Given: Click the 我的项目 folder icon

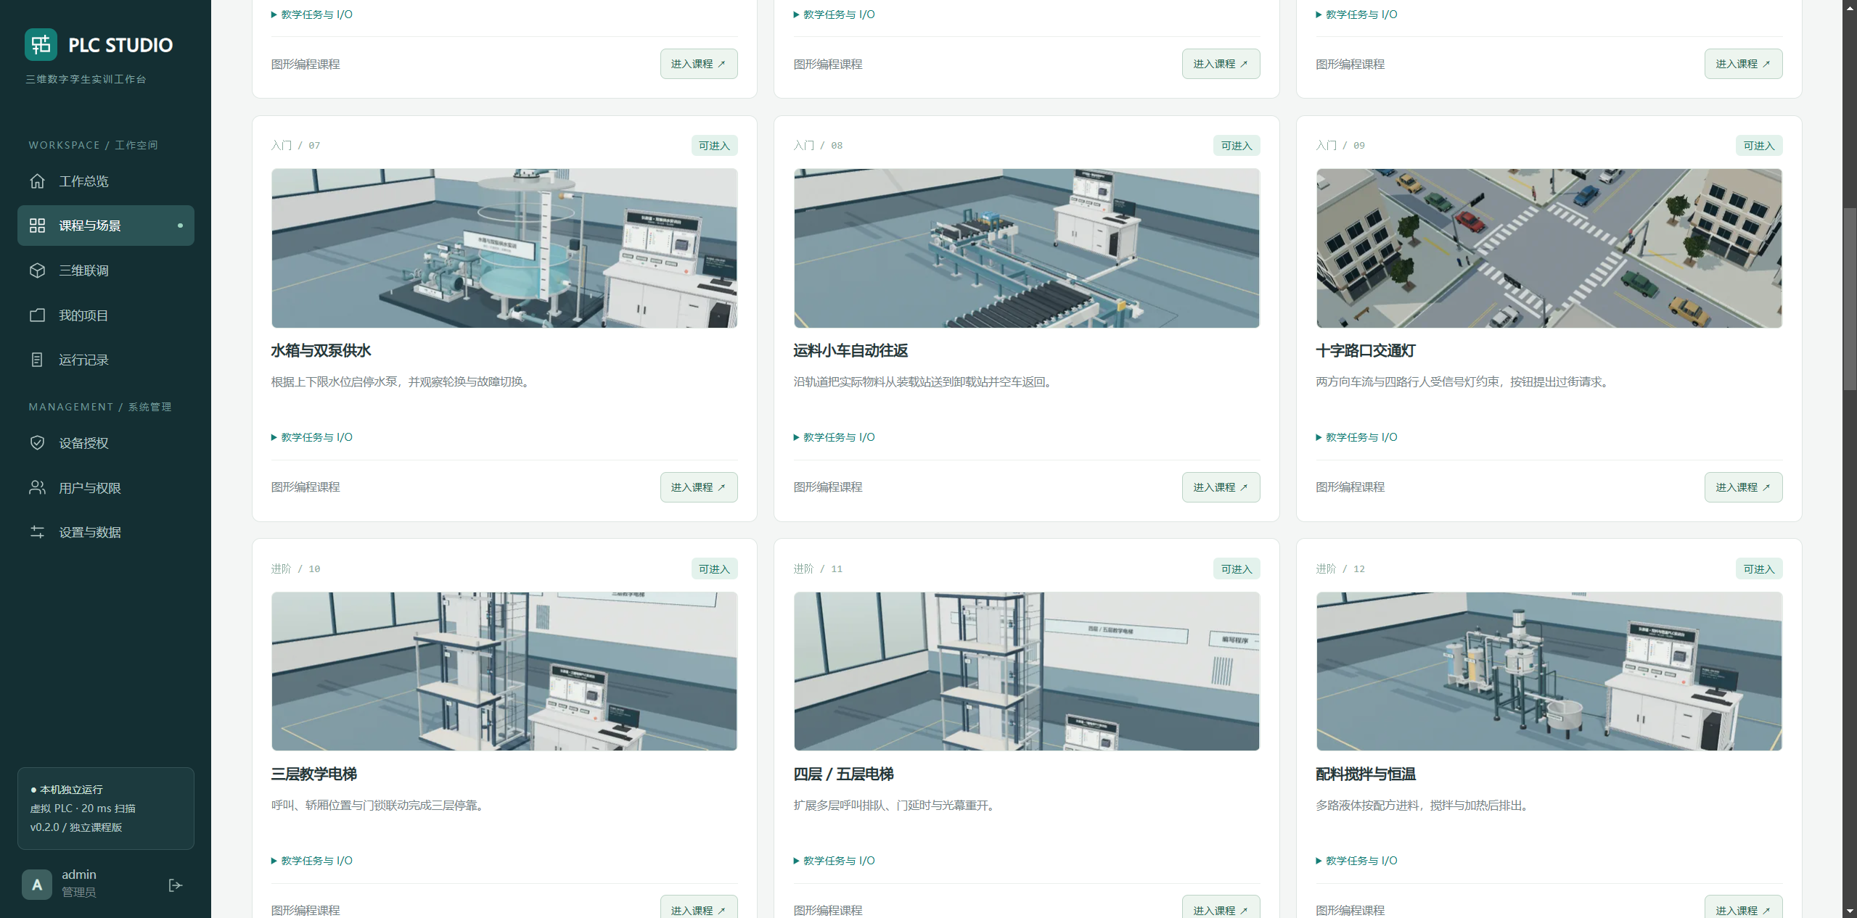Looking at the screenshot, I should coord(38,315).
